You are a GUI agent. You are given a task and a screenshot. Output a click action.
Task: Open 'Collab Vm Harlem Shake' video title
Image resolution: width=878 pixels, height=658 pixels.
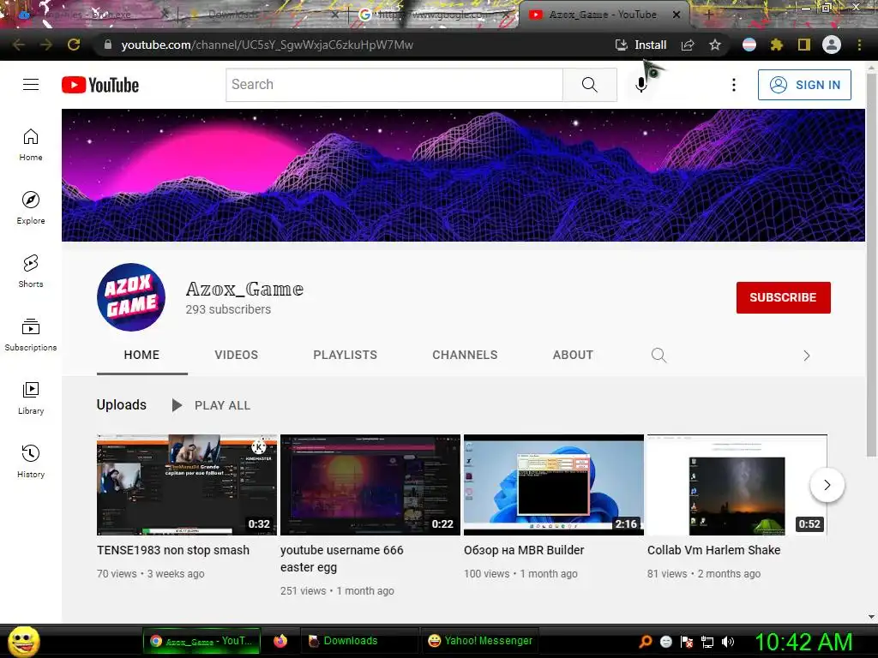pyautogui.click(x=713, y=550)
